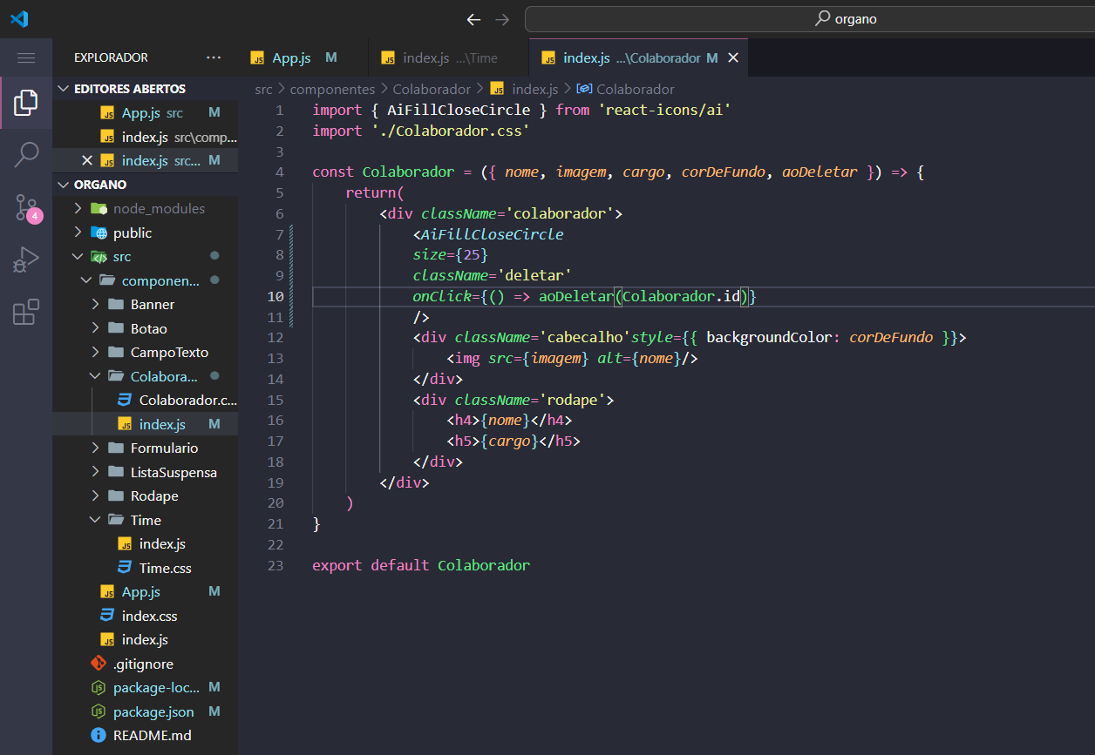
Task: Collapse the EDITORES ABERTOS section
Action: (x=145, y=89)
